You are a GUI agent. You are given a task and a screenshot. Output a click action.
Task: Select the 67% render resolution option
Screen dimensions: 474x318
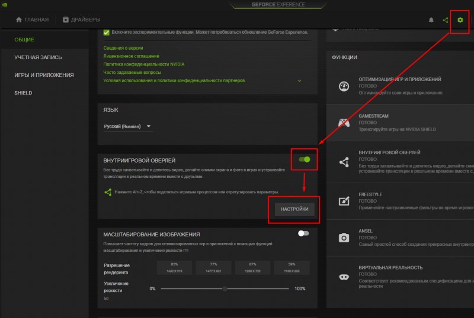(x=253, y=268)
